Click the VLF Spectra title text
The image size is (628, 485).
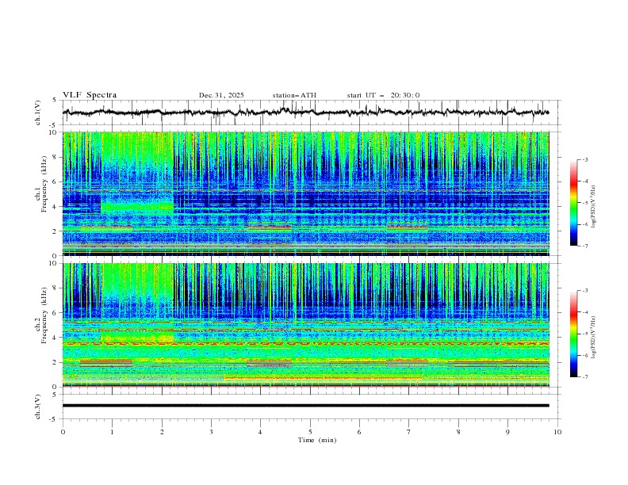pyautogui.click(x=90, y=95)
